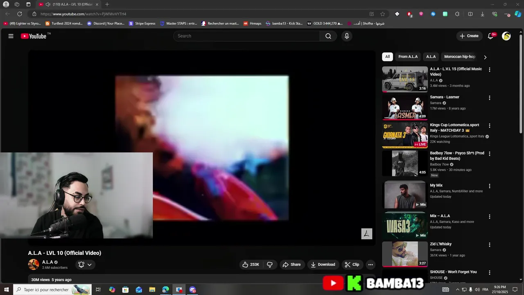Select the All filter chip
524x295 pixels.
pyautogui.click(x=387, y=57)
